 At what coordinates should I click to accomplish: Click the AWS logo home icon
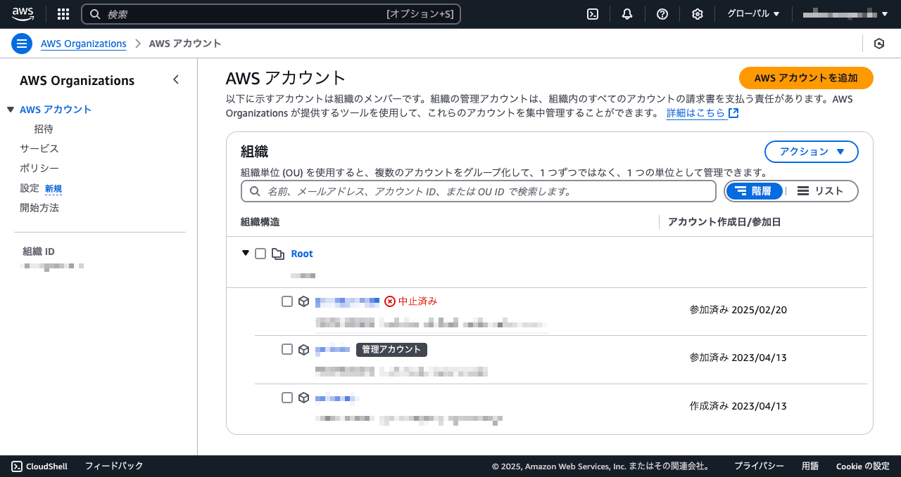[23, 14]
